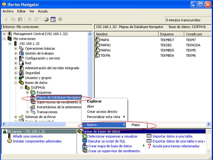
Task: Sort list by Nombre column header
Action: pos(127,34)
